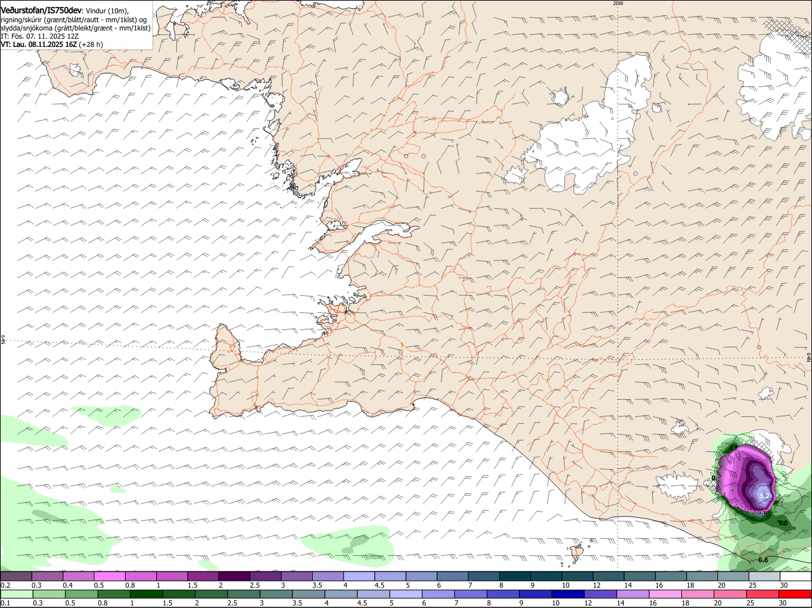
Task: Select the dark 2 swatch in snow scale
Action: click(233, 576)
